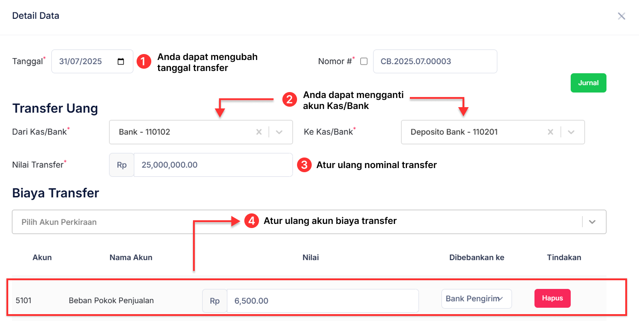Click the Rp prefix on the fee row
This screenshot has height=321, width=639.
[214, 300]
